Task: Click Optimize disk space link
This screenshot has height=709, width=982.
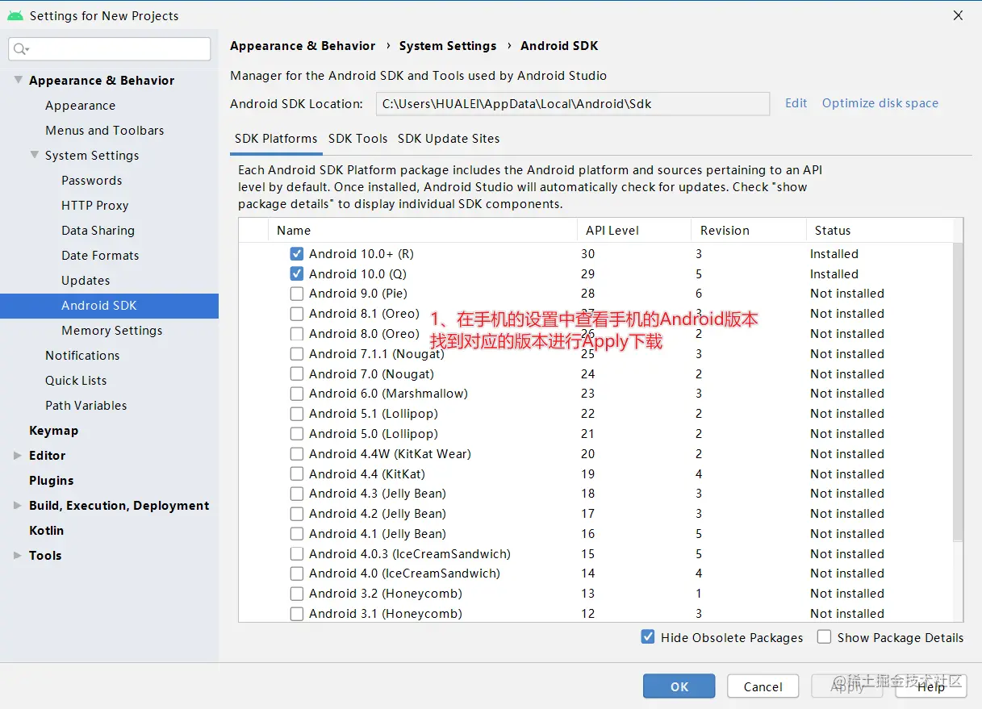Action: pyautogui.click(x=880, y=103)
